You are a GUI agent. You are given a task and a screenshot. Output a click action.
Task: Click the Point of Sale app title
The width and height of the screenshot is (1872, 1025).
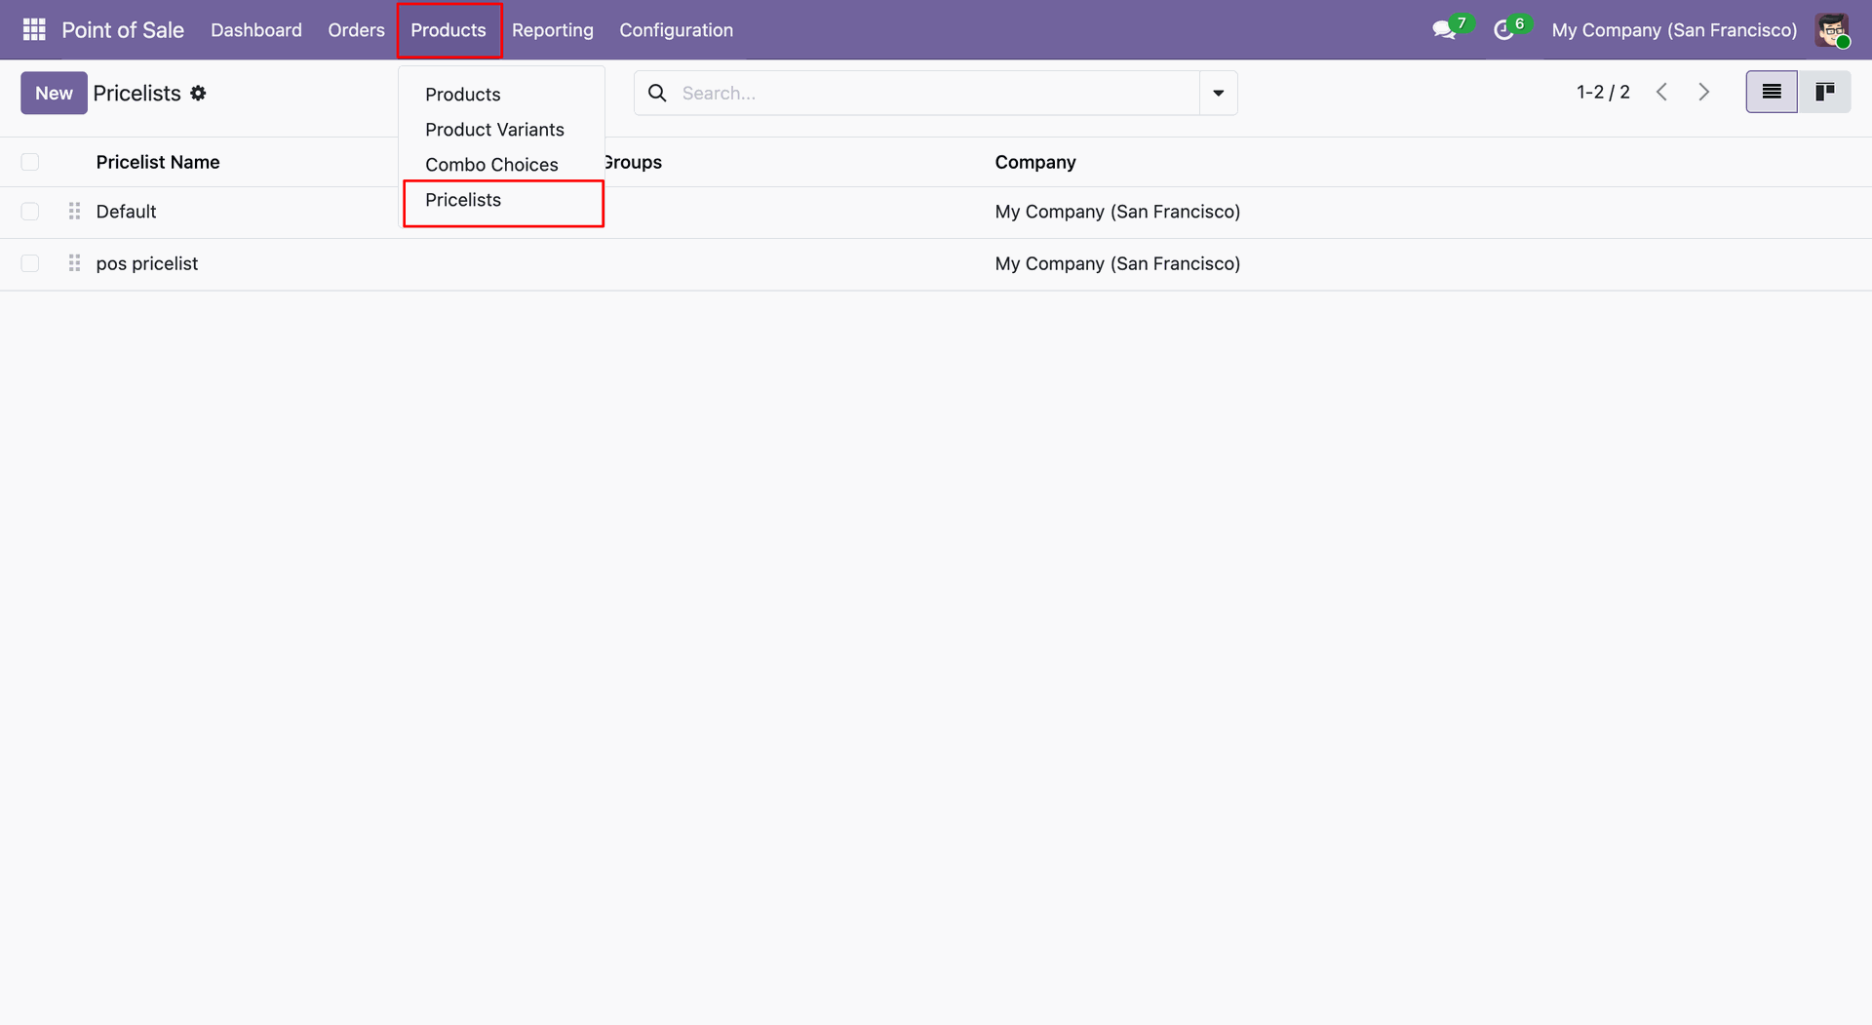coord(123,30)
